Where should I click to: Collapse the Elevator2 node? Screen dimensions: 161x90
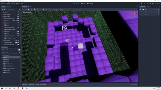[3, 32]
